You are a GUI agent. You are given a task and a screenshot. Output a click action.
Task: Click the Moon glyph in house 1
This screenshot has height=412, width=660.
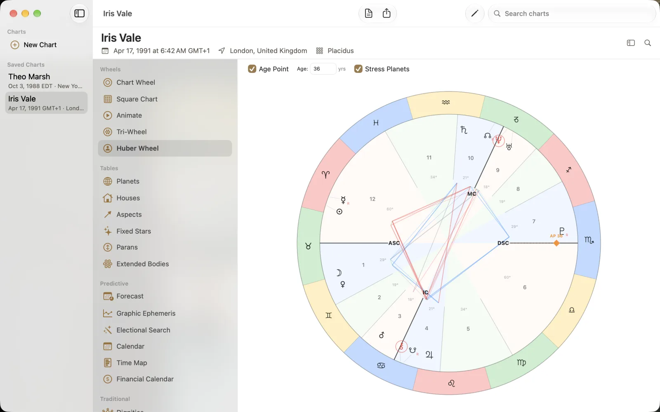339,273
